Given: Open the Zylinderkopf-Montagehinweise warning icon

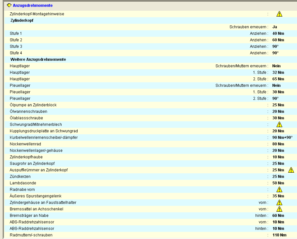Looking at the screenshot, I should (279, 14).
